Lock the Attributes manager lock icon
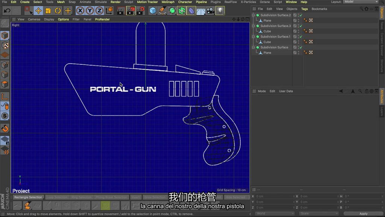The height and width of the screenshot is (217, 385). (367, 91)
